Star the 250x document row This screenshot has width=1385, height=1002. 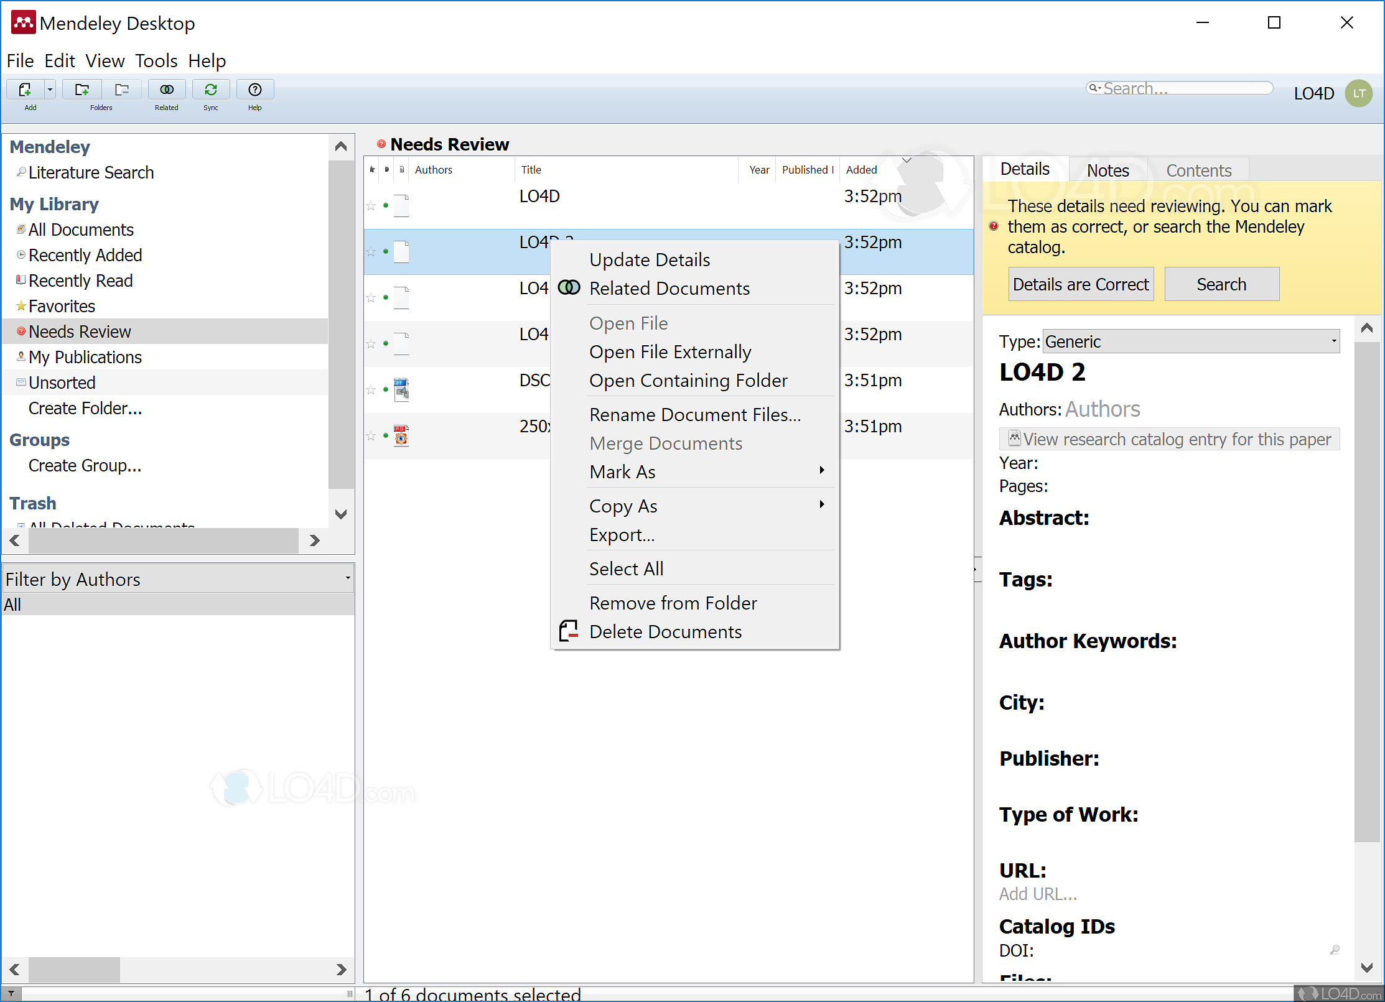(x=371, y=436)
